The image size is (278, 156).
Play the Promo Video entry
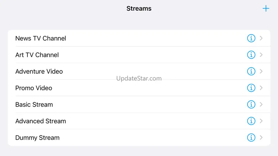coord(139,88)
